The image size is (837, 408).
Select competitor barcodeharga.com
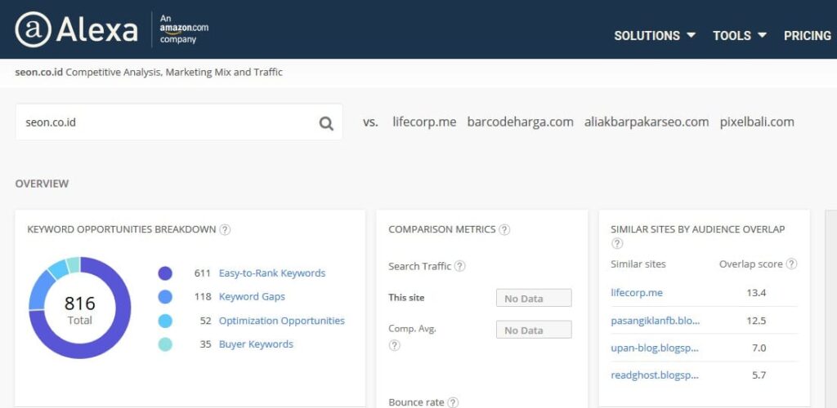(x=521, y=122)
